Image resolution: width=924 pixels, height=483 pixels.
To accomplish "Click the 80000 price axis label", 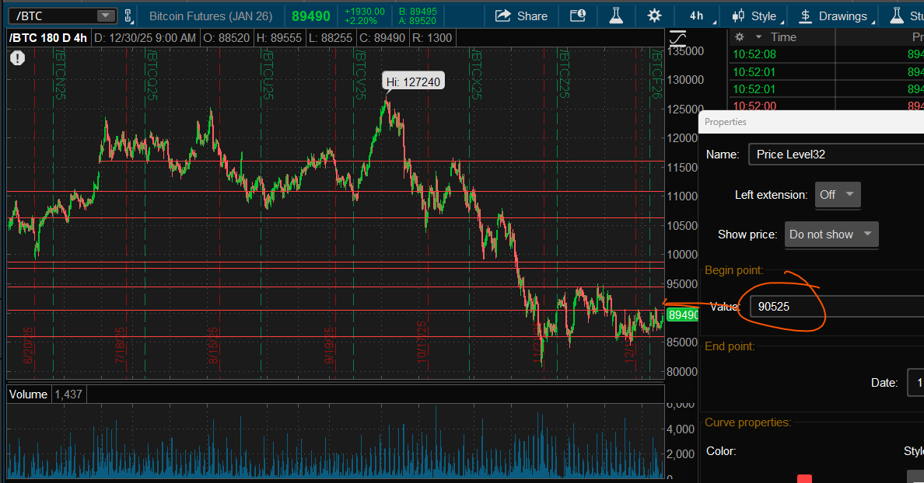I will point(682,372).
